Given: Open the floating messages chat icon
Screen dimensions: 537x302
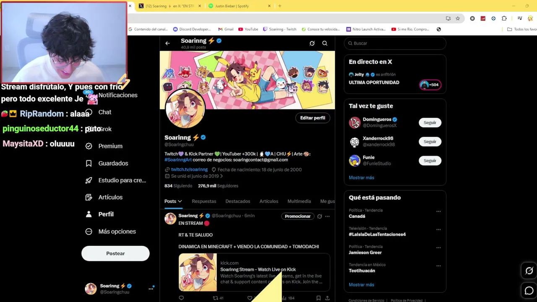Looking at the screenshot, I should coord(529,290).
